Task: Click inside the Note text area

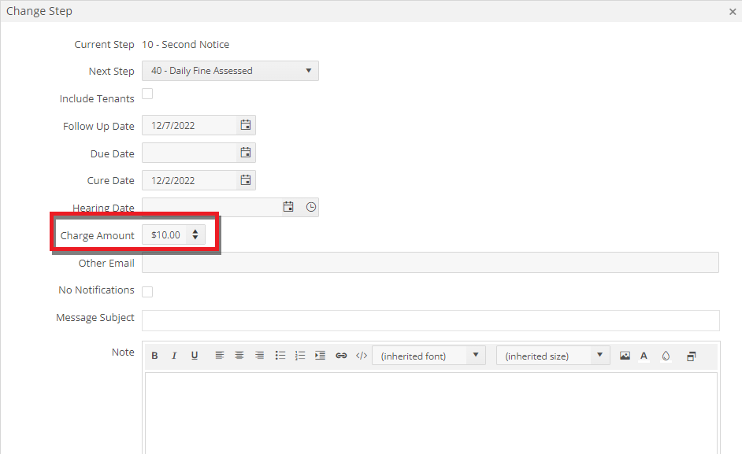Action: (x=431, y=413)
